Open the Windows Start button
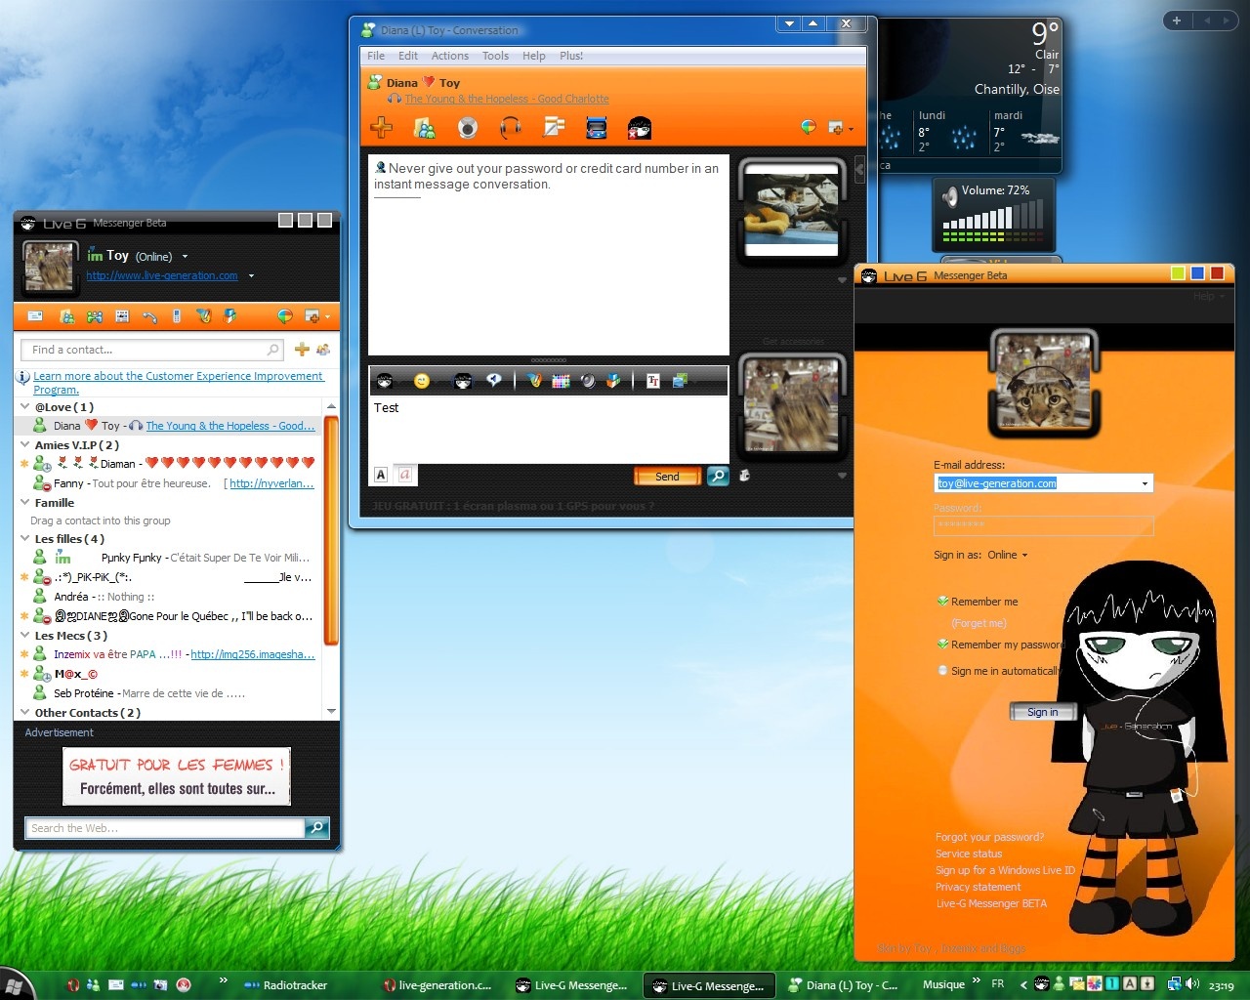This screenshot has width=1250, height=1000. pos(14,984)
